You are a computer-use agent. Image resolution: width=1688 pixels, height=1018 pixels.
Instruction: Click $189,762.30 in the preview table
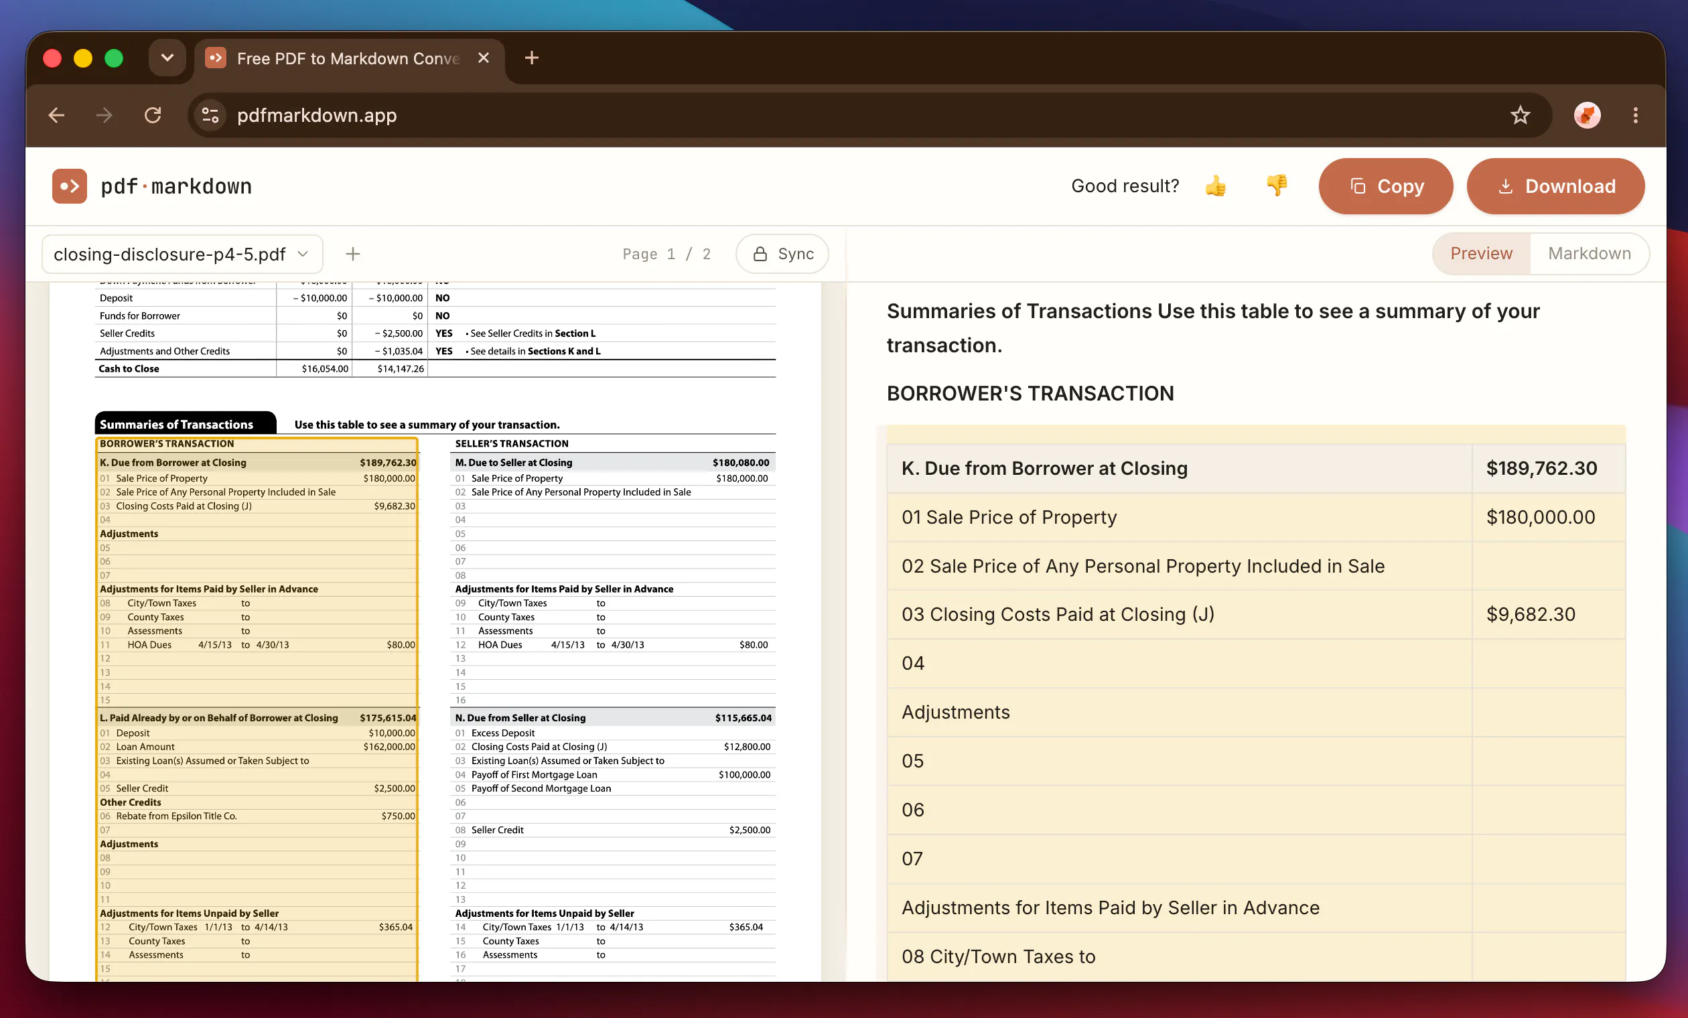tap(1541, 469)
